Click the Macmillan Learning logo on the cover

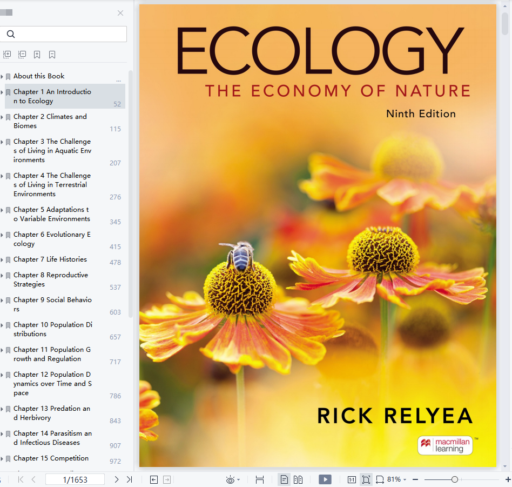tap(445, 445)
